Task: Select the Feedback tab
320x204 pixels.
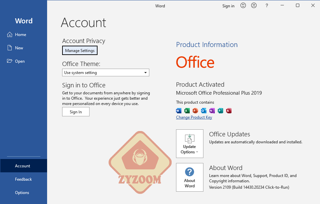Action: click(x=24, y=179)
